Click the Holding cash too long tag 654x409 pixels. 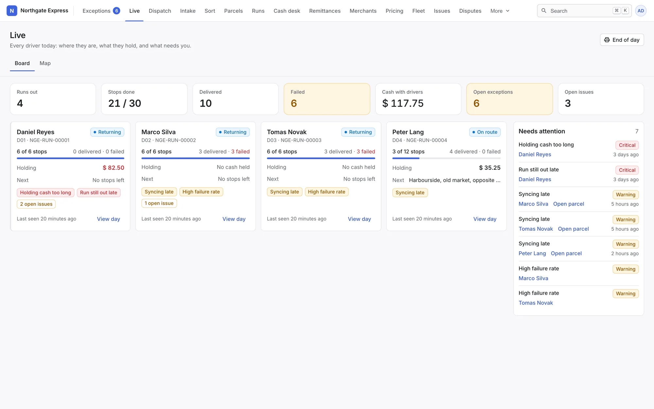point(45,192)
